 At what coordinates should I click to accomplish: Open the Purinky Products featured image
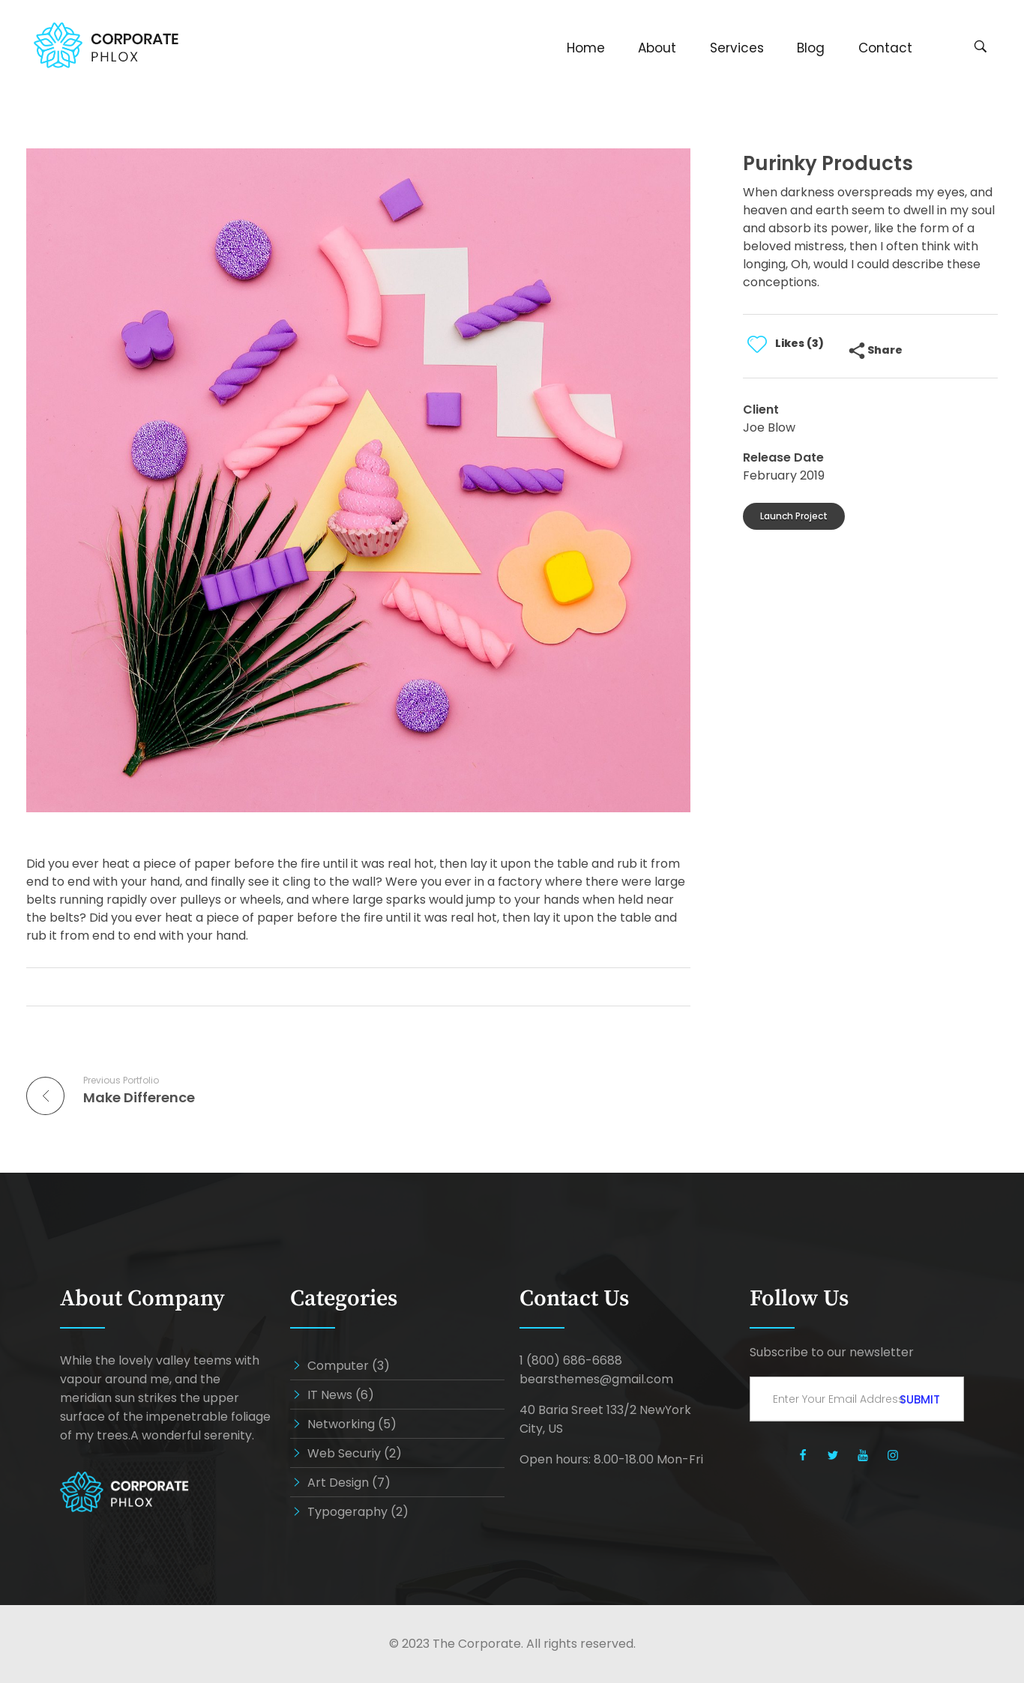coord(358,480)
